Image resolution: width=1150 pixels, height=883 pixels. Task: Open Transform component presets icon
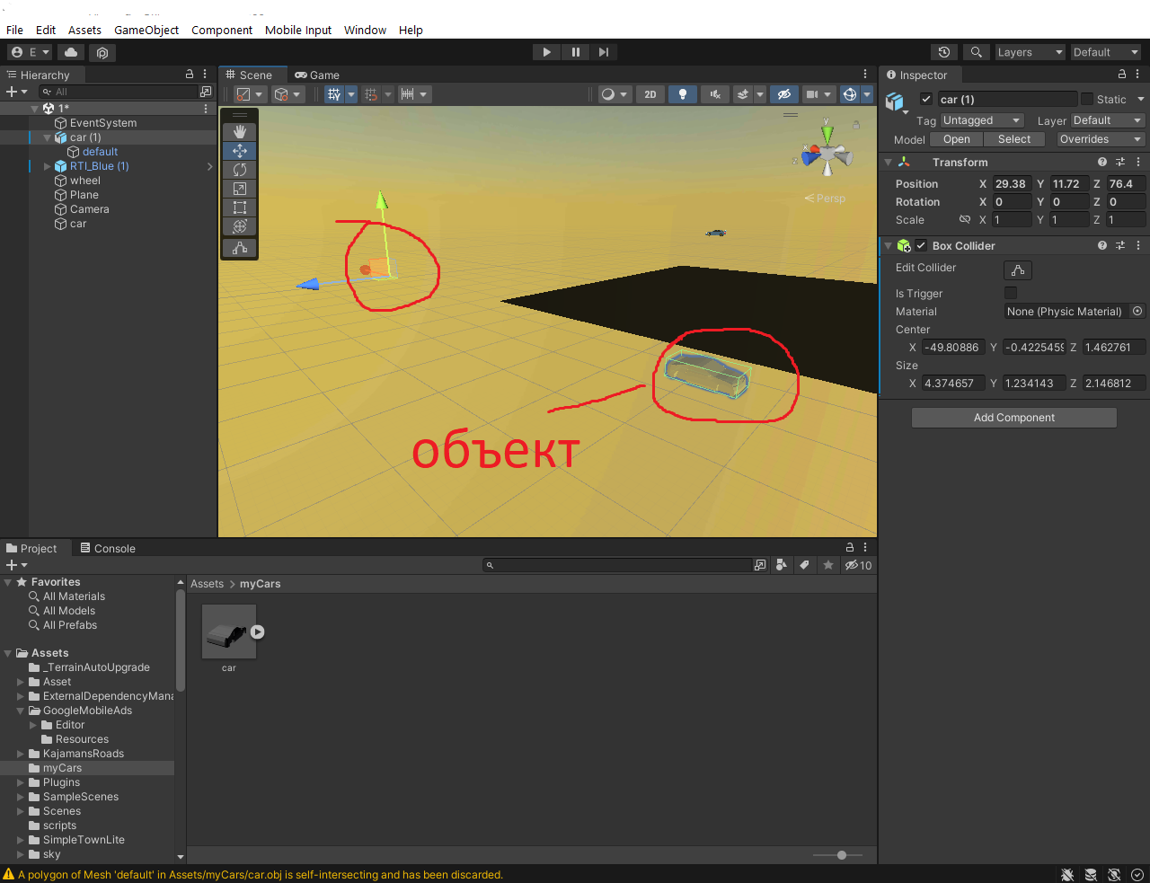pyautogui.click(x=1120, y=162)
